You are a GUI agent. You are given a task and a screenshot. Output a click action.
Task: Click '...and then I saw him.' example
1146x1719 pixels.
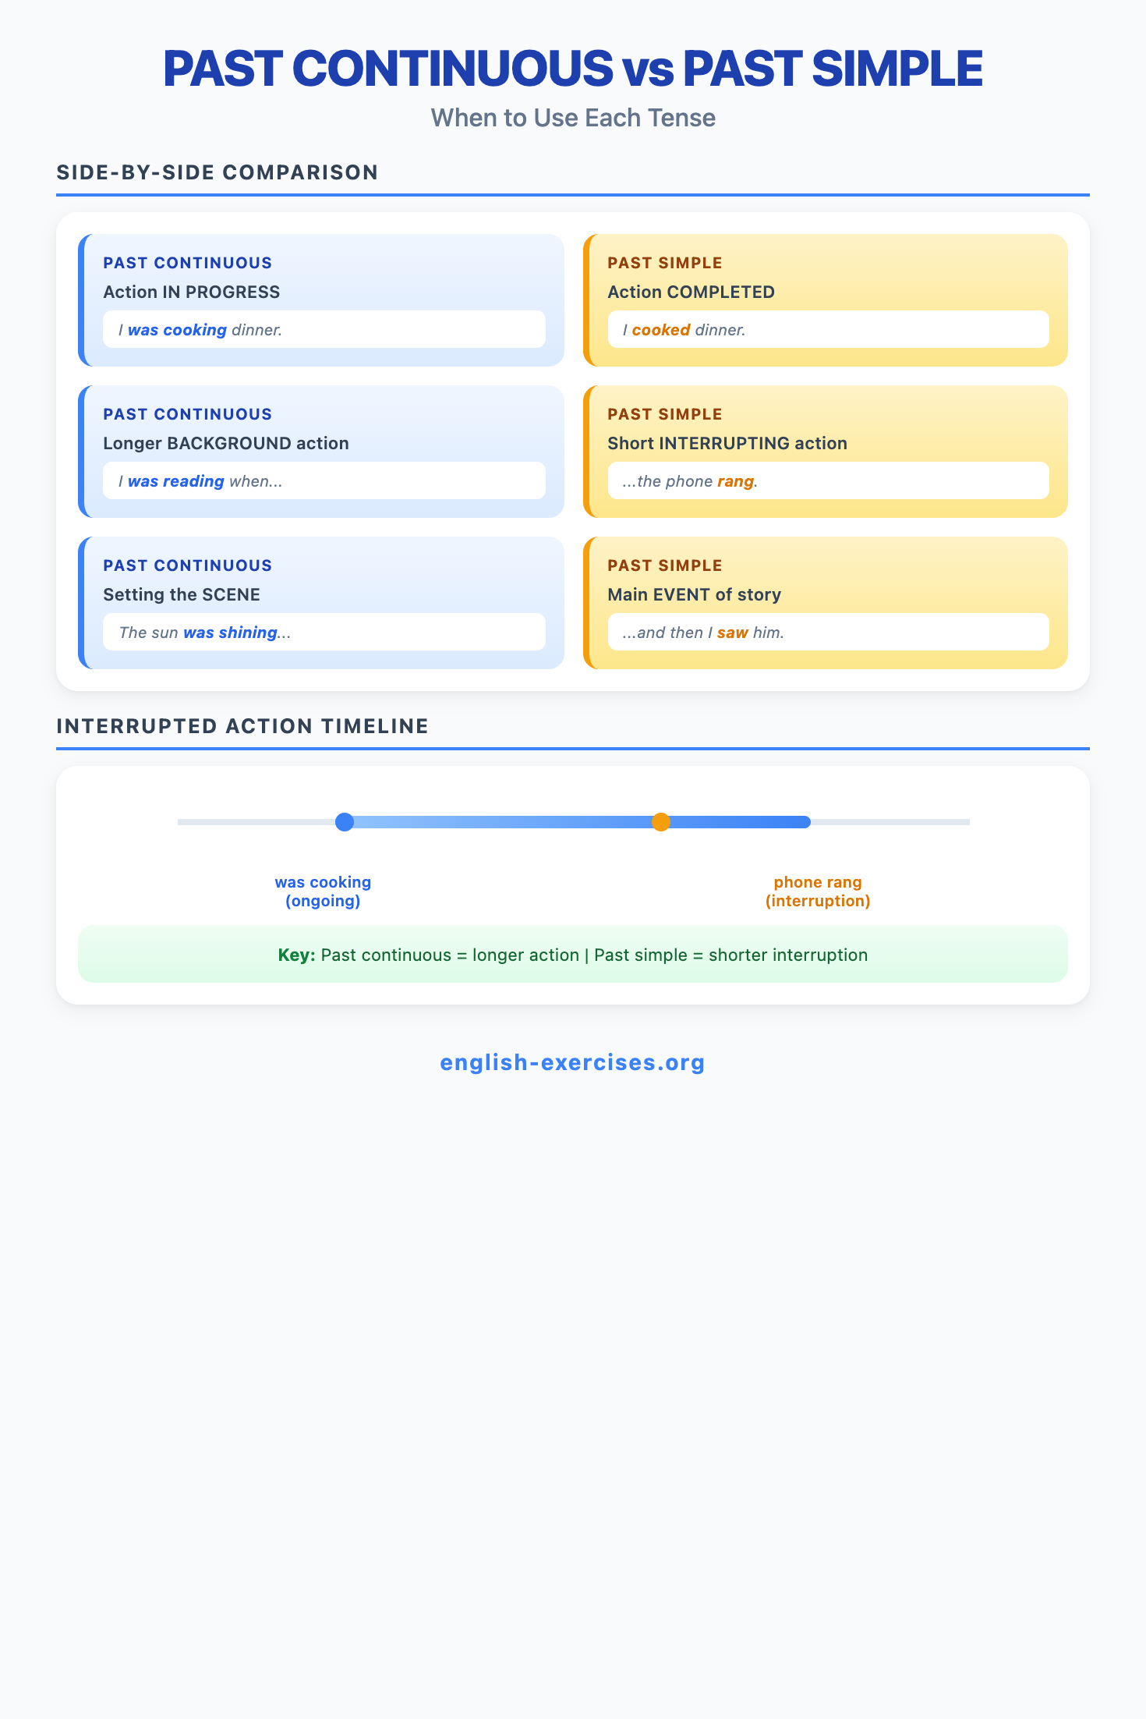pos(828,633)
